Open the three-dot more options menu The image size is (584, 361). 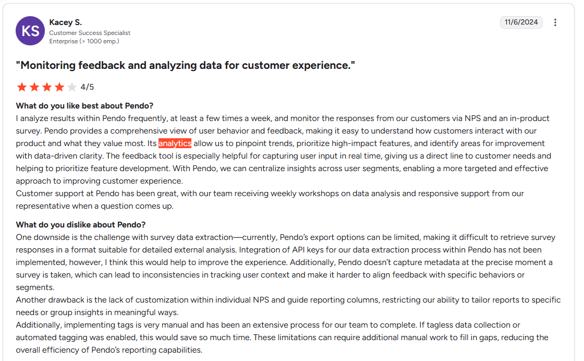click(x=555, y=22)
